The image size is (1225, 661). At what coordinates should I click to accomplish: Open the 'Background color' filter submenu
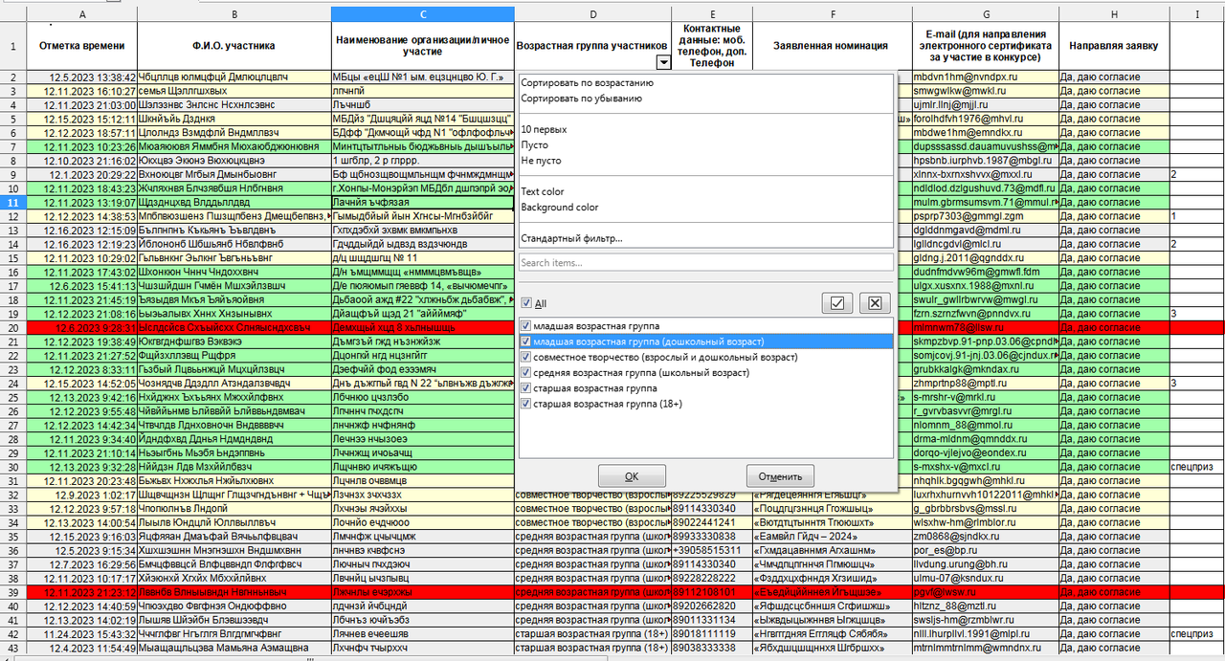point(705,208)
